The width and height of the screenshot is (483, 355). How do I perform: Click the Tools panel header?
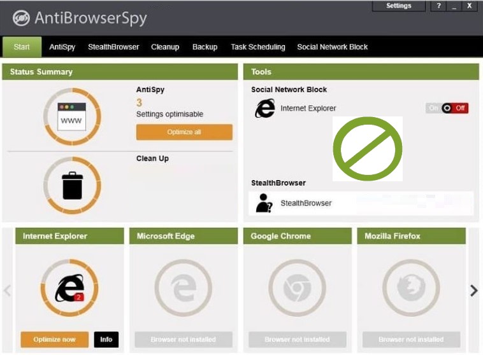[361, 72]
